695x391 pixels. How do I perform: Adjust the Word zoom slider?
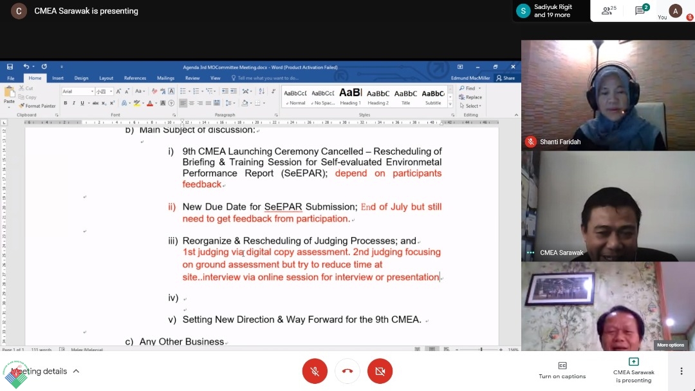coord(481,349)
